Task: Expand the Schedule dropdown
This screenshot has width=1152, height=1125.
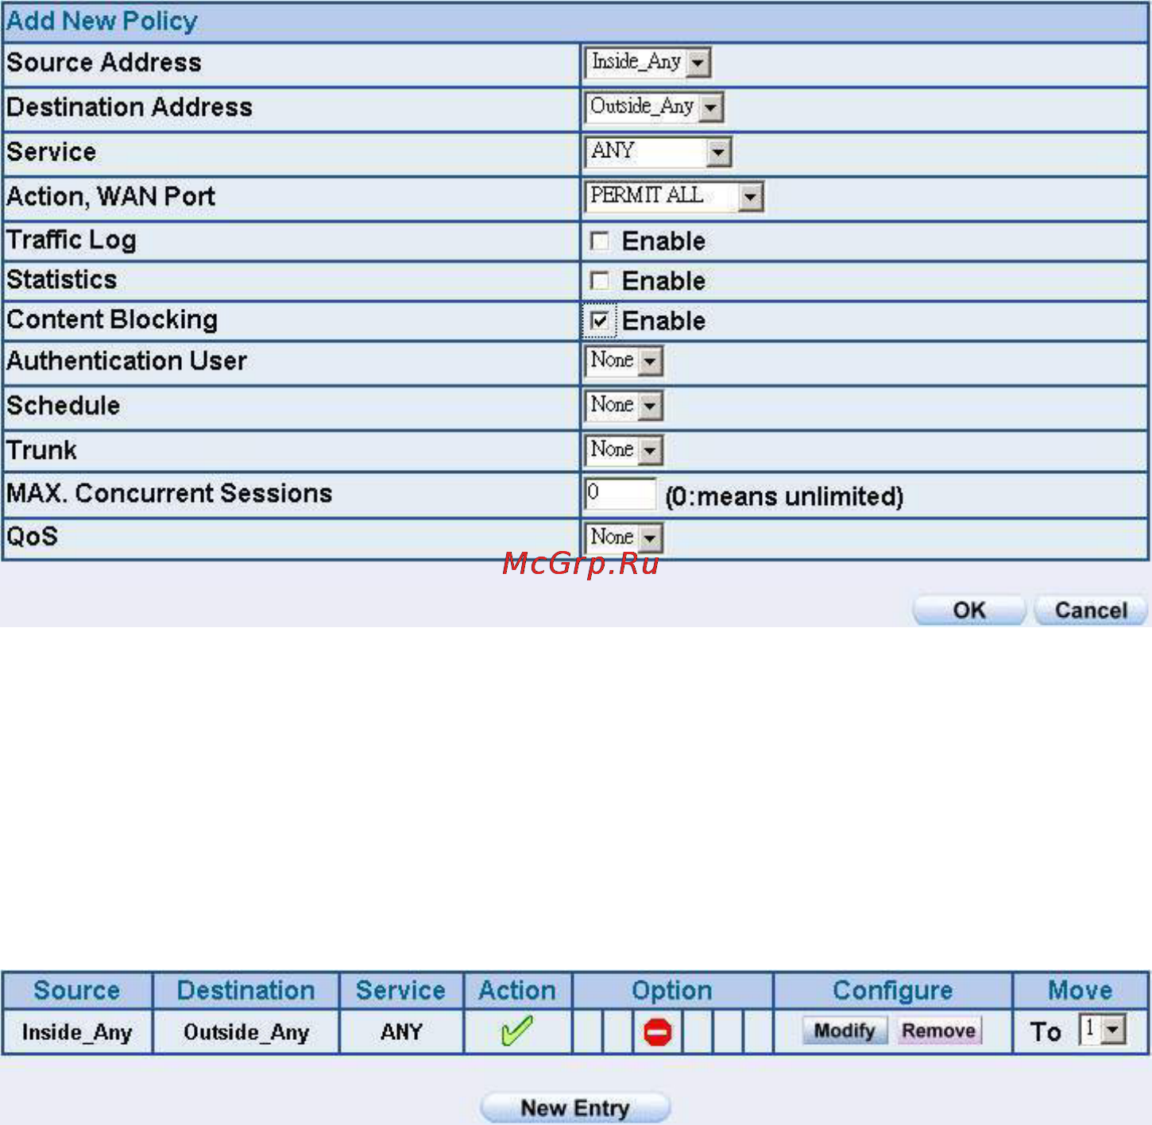Action: (x=624, y=405)
